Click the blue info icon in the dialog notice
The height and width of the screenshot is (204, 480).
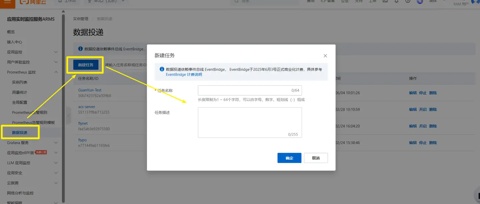click(162, 69)
